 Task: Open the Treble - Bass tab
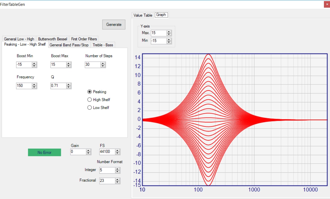[103, 45]
